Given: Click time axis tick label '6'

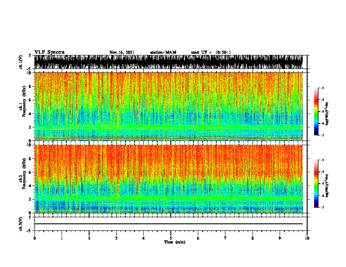Looking at the screenshot, I should (x=198, y=238).
